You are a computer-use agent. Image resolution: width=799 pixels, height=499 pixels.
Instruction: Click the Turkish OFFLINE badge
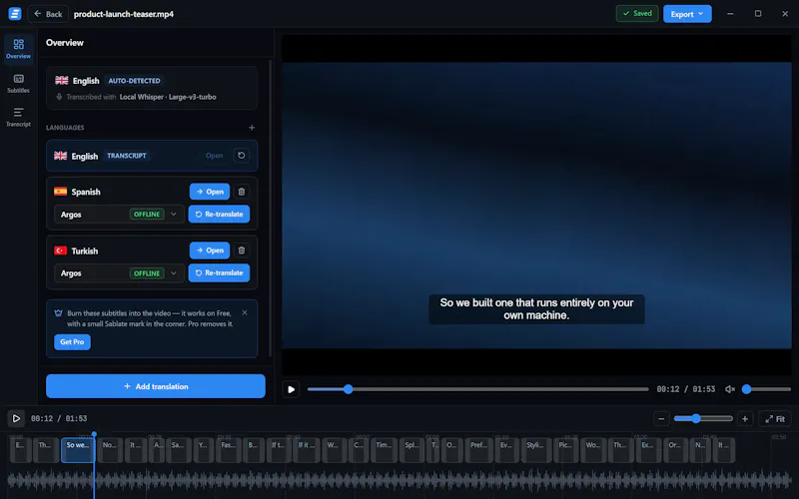pos(147,273)
